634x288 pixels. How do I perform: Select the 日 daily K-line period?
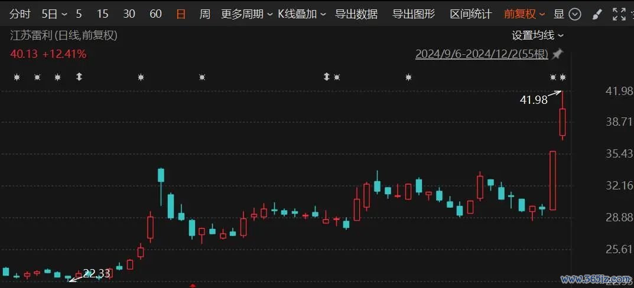pos(181,14)
